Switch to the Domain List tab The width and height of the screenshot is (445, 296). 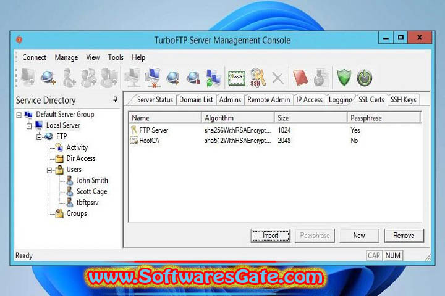tap(196, 100)
